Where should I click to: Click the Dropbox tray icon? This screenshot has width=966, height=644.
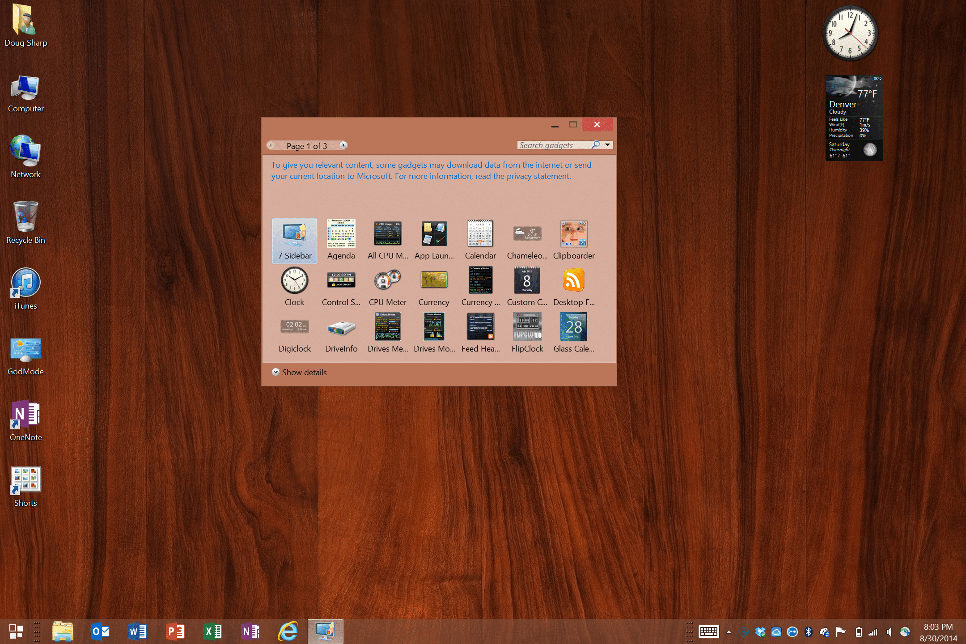point(760,631)
